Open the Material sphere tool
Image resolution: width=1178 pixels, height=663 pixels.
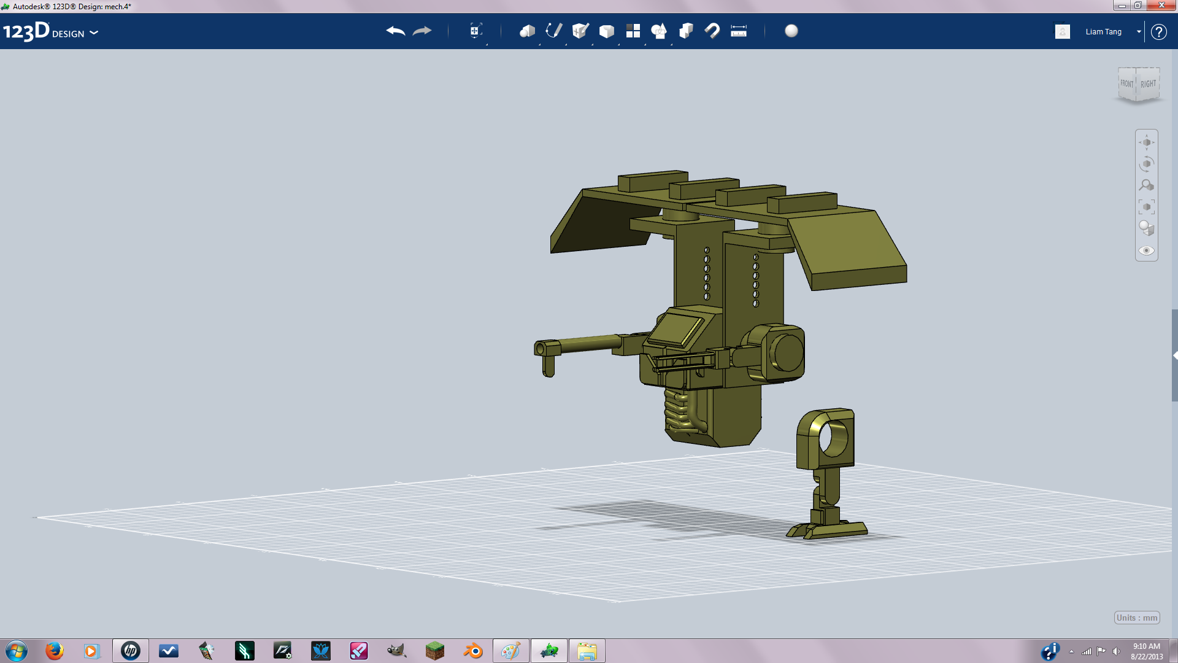click(x=791, y=31)
